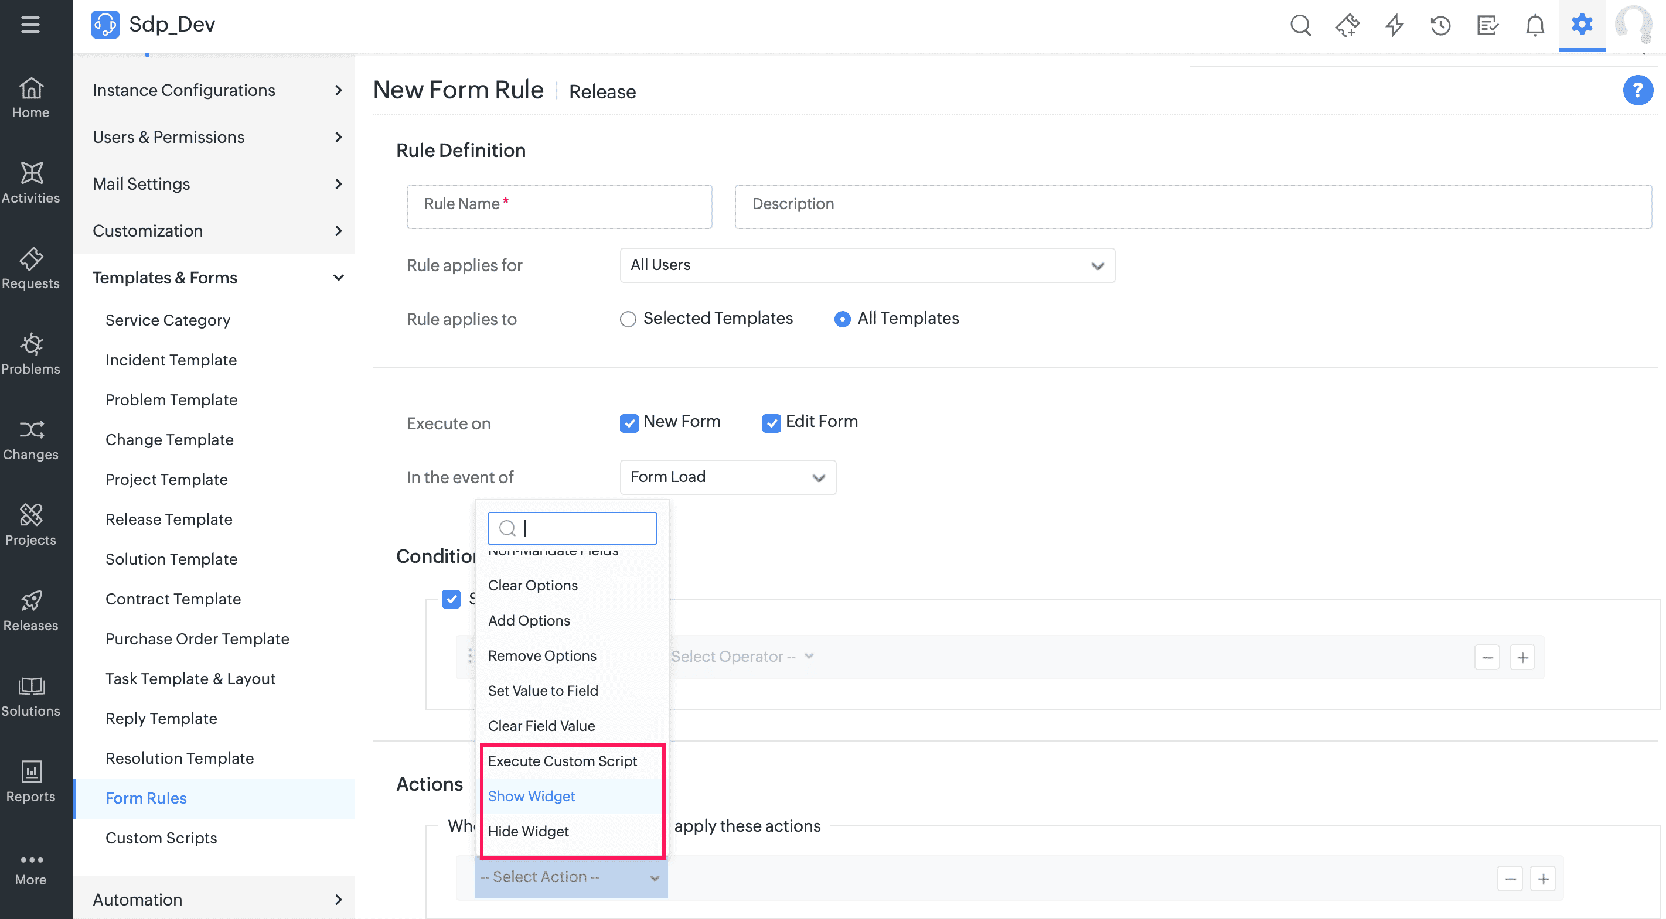Click the sparkle diamond header icon
The image size is (1666, 919).
(x=1347, y=26)
